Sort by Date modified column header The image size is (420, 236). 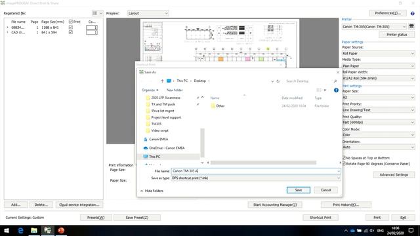pyautogui.click(x=292, y=98)
